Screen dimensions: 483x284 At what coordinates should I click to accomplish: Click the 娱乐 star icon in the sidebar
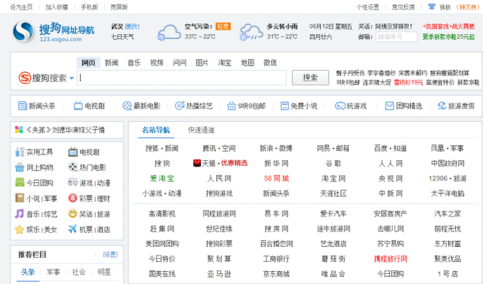click(19, 229)
